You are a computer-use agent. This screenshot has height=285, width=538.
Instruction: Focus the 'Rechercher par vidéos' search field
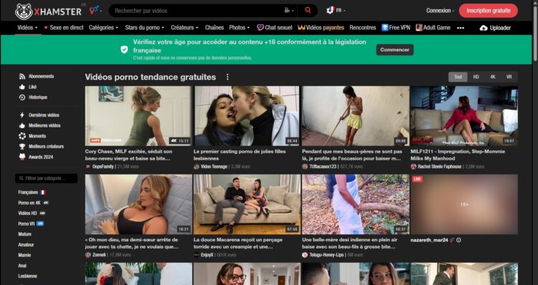click(197, 11)
